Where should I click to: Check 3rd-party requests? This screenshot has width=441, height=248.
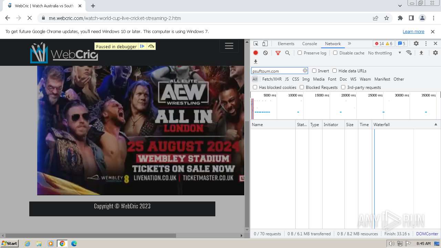pos(343,87)
